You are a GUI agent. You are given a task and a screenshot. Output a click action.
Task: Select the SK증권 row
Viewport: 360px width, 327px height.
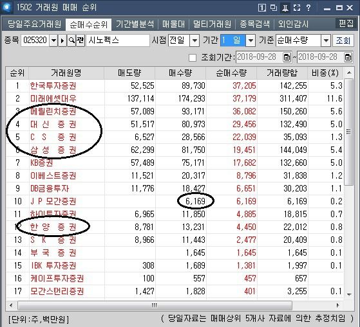[x=175, y=240]
